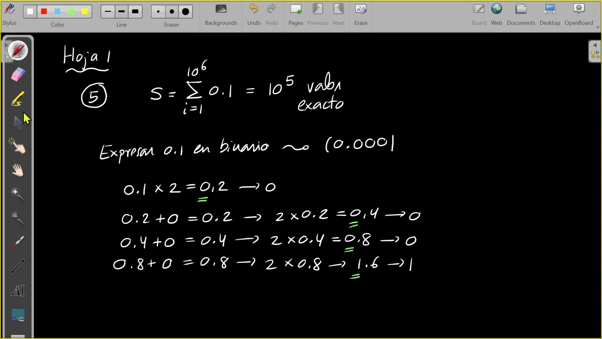
Task: Choose the Interact with items hand tool
Action: (x=17, y=146)
